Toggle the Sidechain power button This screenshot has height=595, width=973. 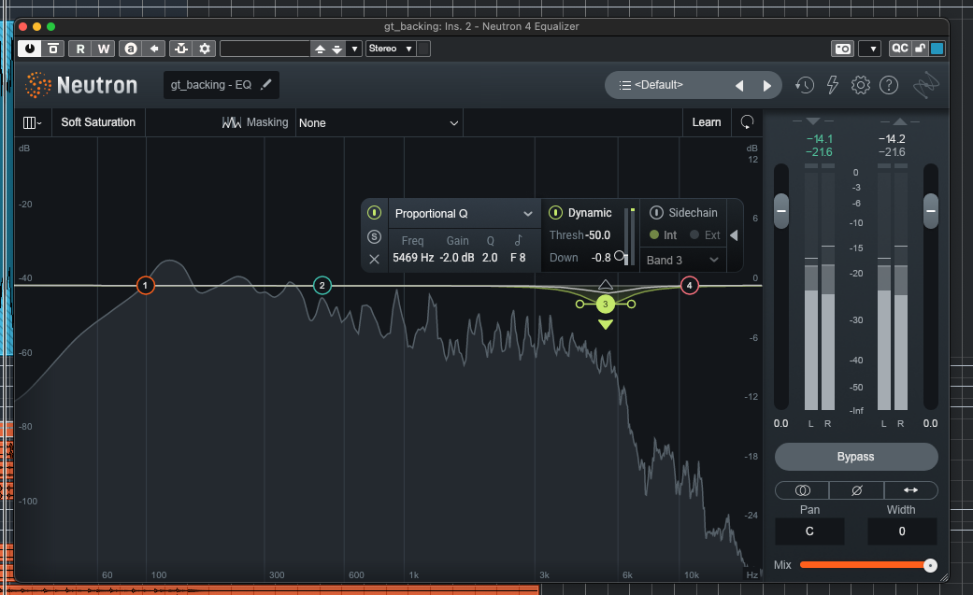pos(656,212)
